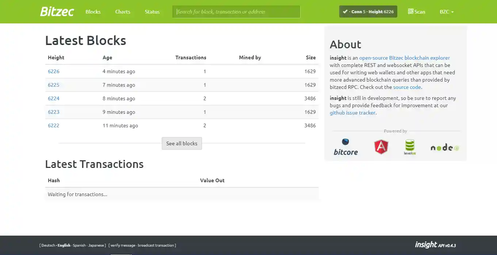Open the LevelDB logo link
The width and height of the screenshot is (497, 255).
(x=410, y=147)
